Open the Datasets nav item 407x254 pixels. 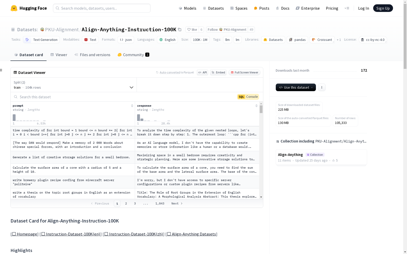[x=213, y=8]
